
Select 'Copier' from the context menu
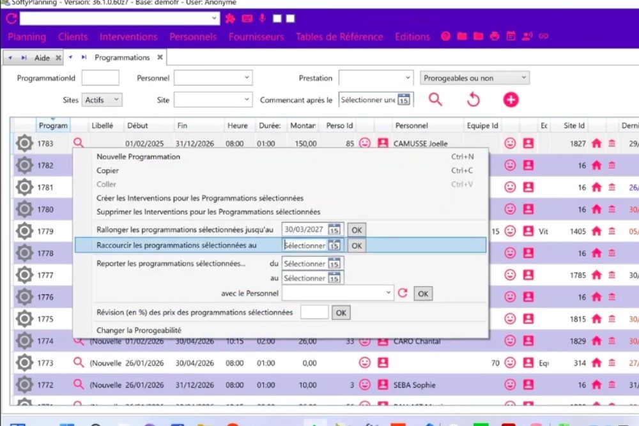pos(106,171)
